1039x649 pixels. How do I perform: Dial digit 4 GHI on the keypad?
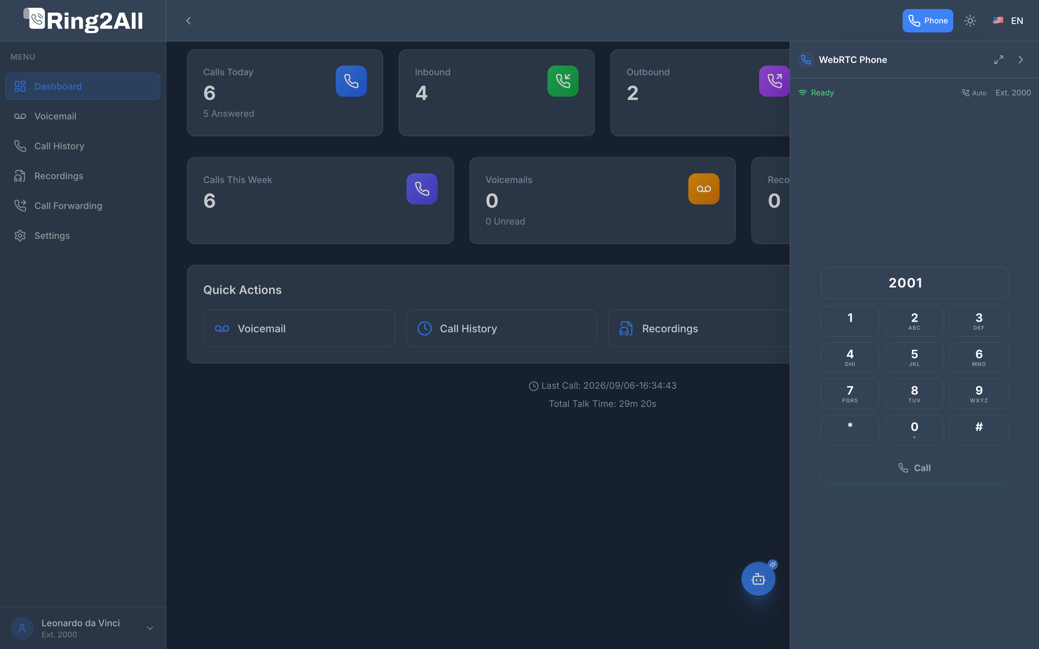(850, 358)
